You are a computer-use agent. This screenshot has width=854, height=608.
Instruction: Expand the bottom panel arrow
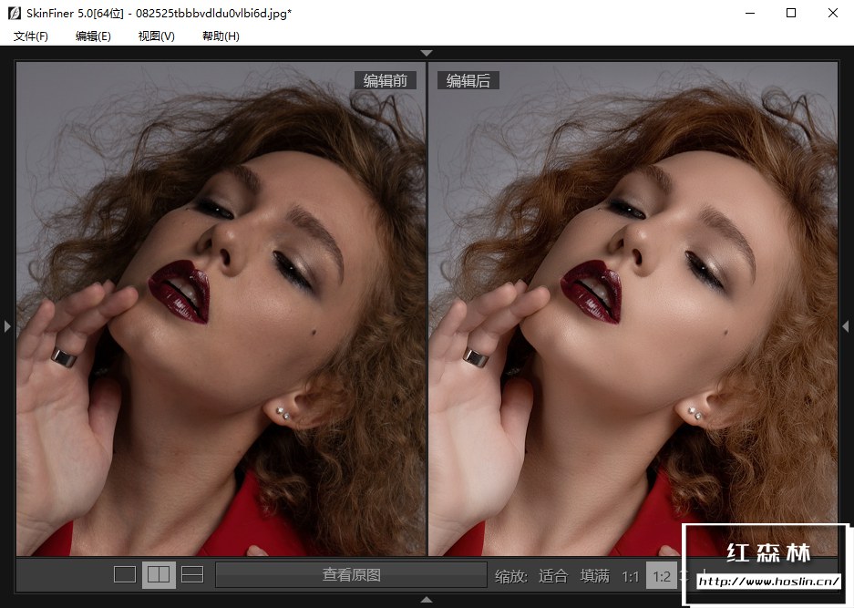(427, 599)
